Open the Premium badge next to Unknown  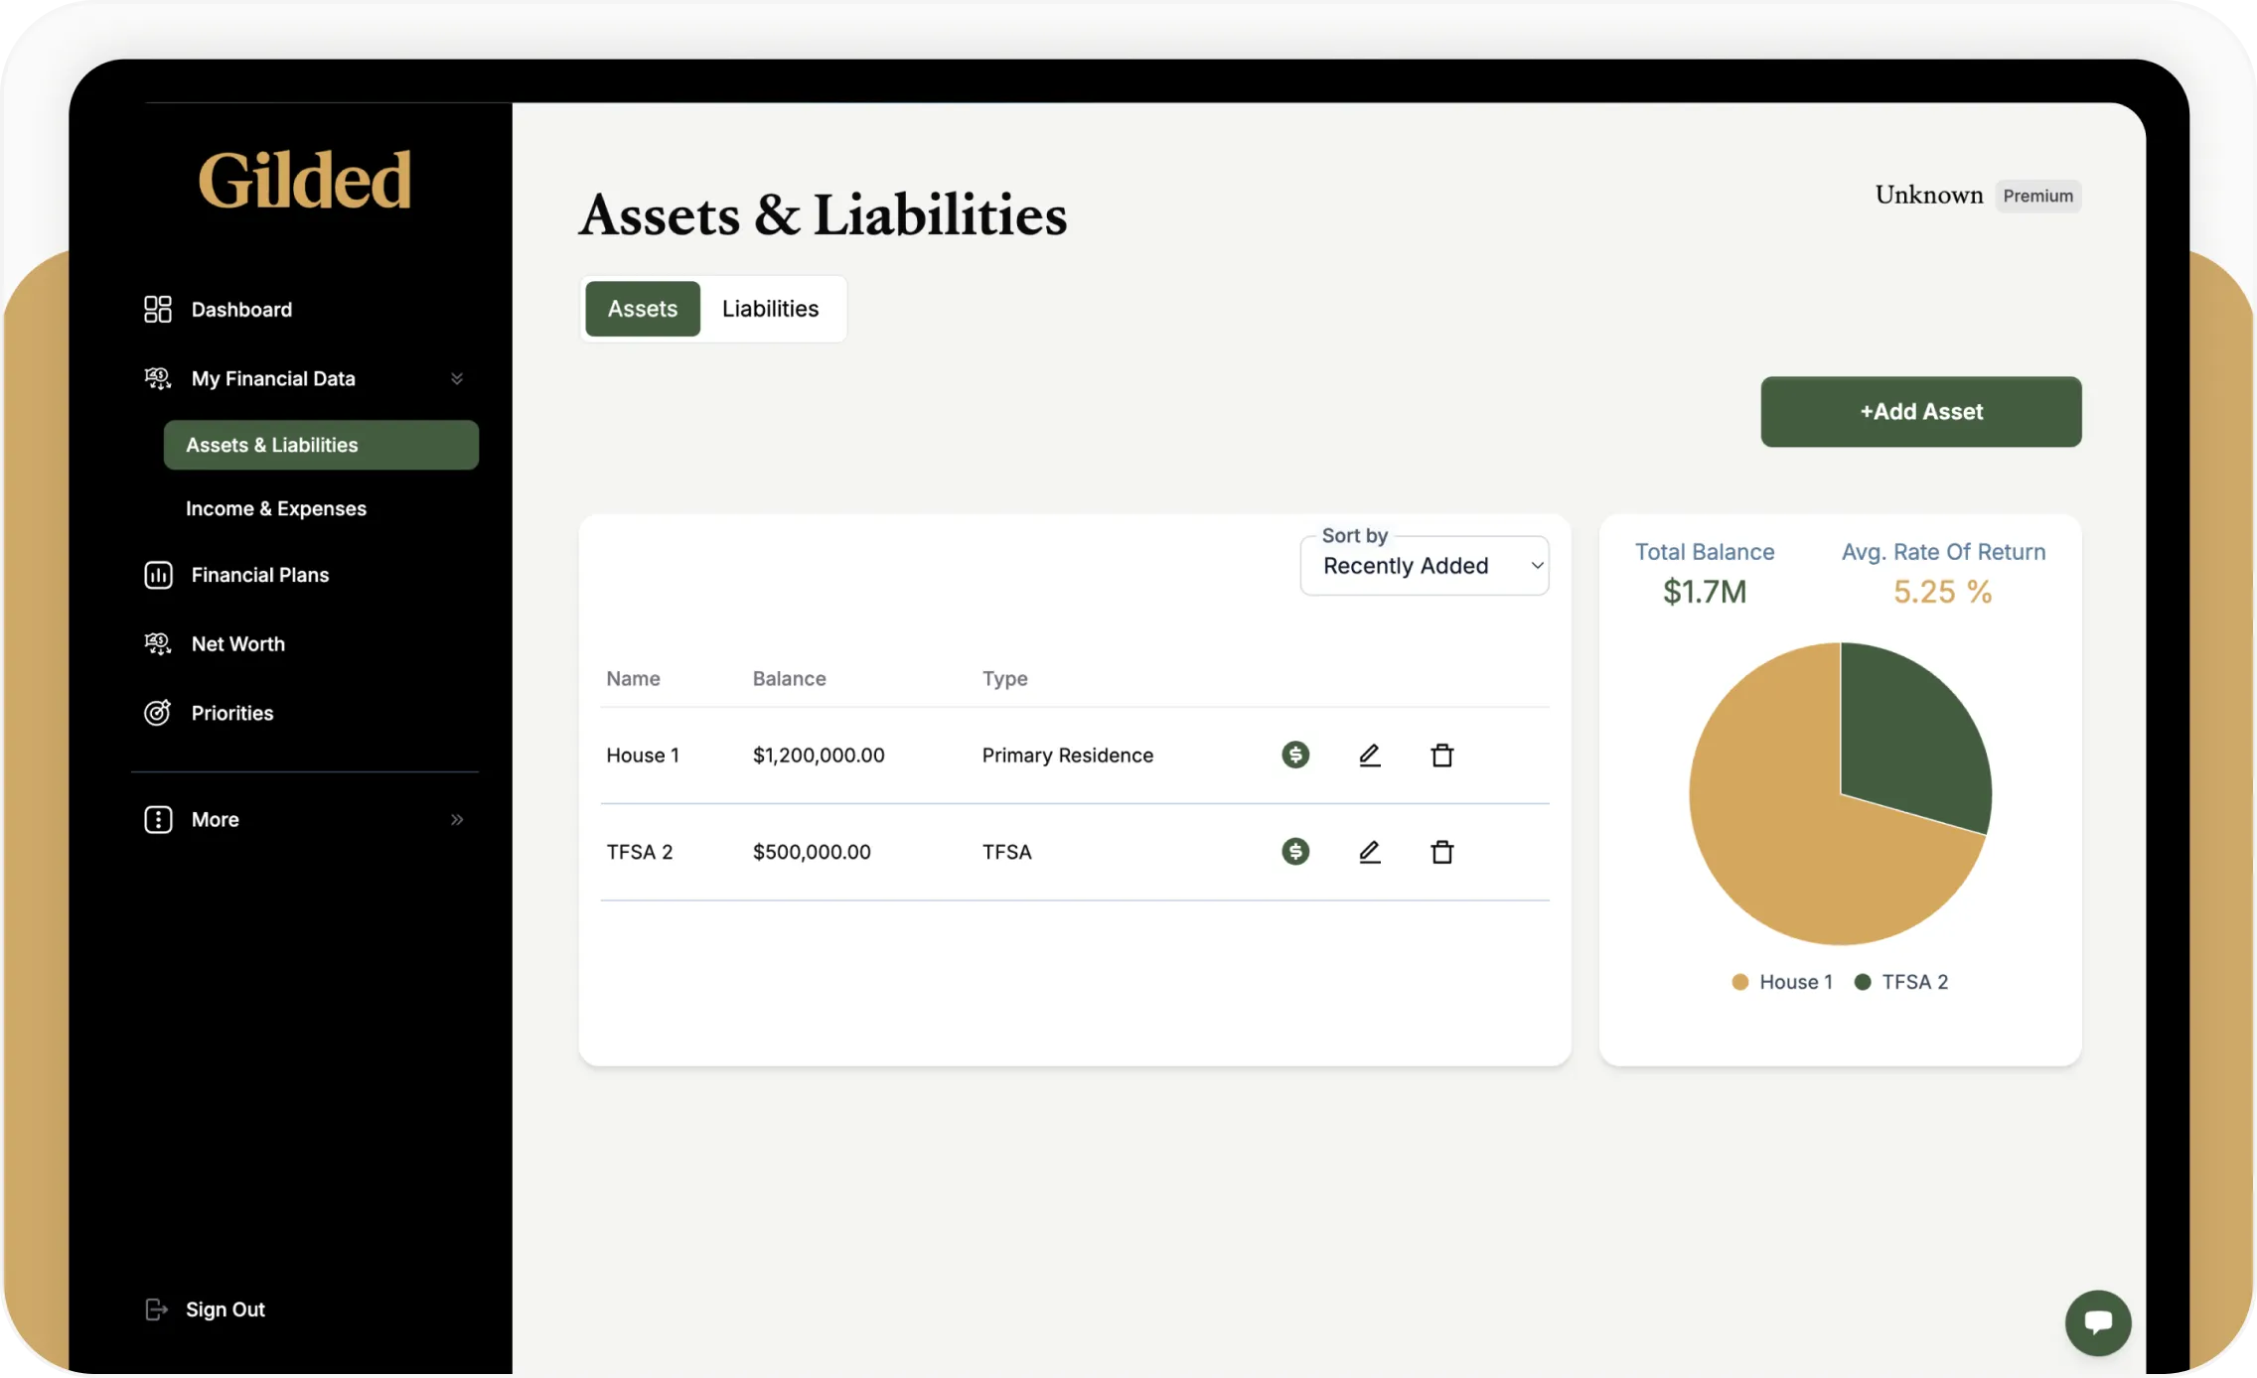click(x=2037, y=196)
